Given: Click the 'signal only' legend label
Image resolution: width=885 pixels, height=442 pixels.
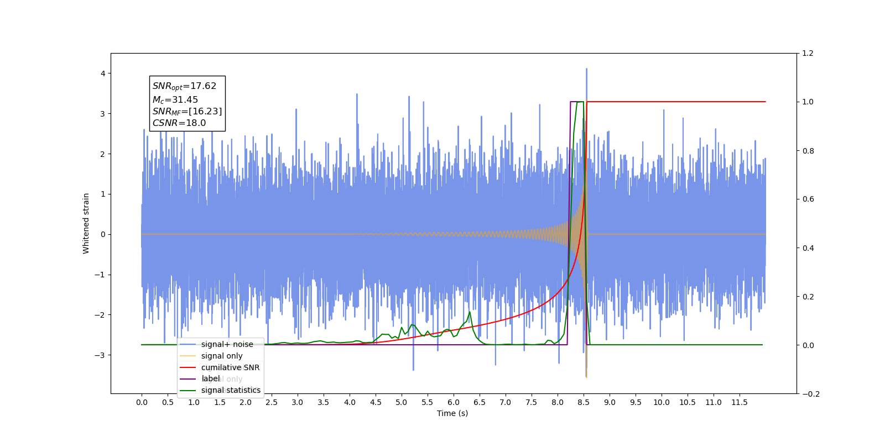Looking at the screenshot, I should 222,356.
